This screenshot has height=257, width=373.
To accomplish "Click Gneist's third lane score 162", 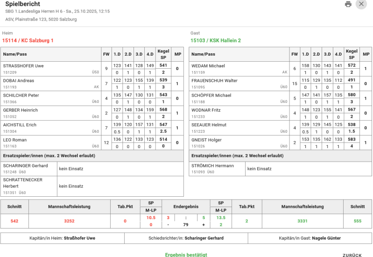I will (327, 139).
